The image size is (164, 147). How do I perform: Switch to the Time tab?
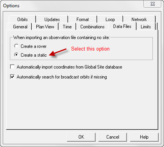67,27
